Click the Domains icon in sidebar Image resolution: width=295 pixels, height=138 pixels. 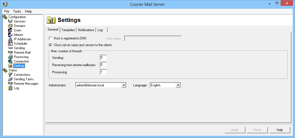tap(10, 26)
